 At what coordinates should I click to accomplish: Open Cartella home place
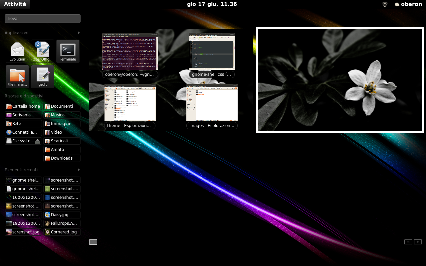(x=23, y=106)
